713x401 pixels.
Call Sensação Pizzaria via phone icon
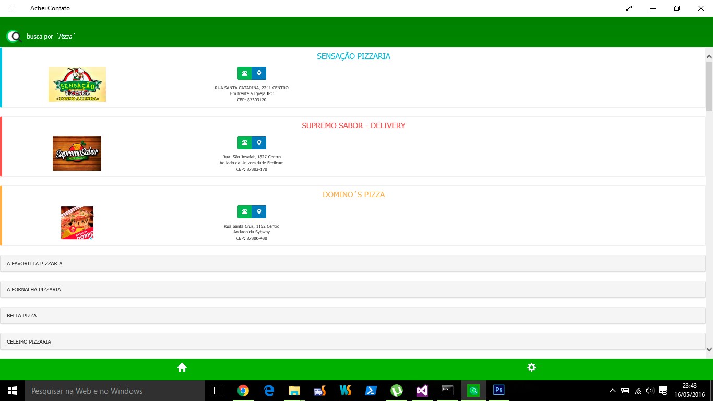244,74
